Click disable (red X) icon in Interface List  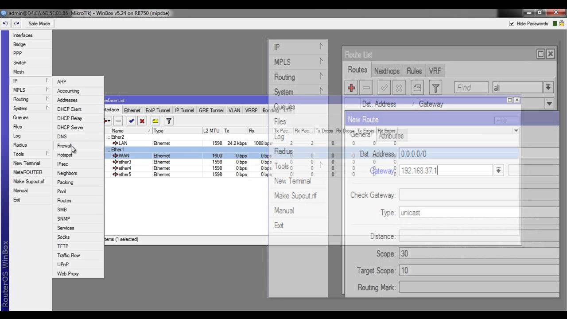coord(142,121)
